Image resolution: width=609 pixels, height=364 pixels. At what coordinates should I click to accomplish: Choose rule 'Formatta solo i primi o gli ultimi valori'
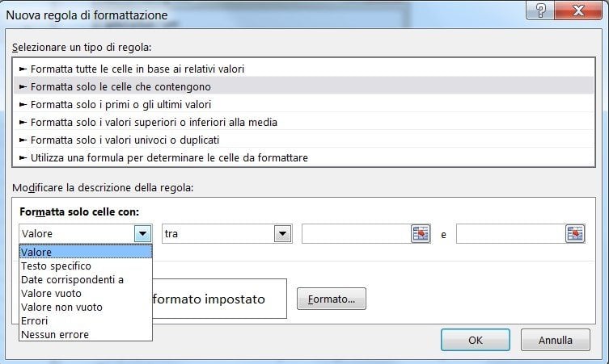tap(304, 105)
